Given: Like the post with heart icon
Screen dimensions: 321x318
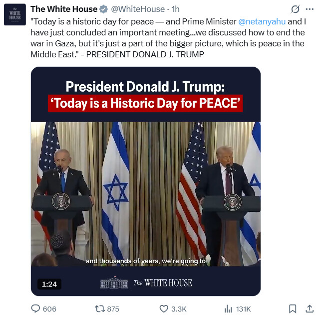Looking at the screenshot, I should 163,309.
